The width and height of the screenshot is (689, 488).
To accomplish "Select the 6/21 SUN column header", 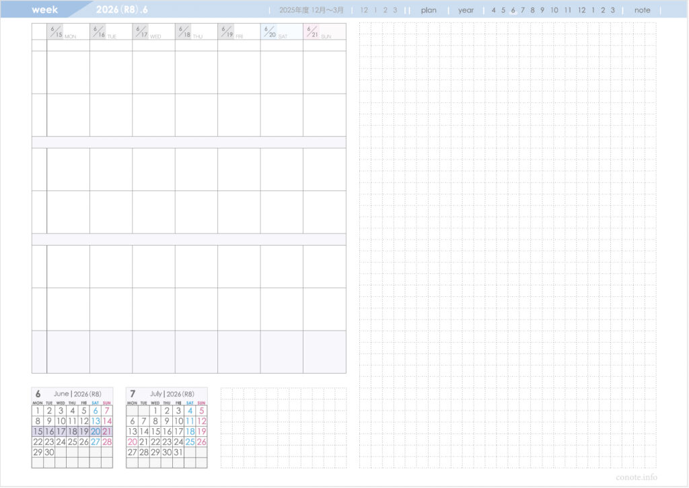I will click(324, 32).
